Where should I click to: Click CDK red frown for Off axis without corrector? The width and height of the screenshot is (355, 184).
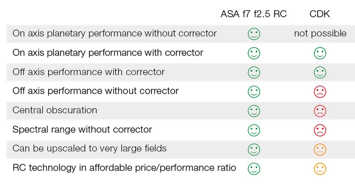[x=320, y=92]
